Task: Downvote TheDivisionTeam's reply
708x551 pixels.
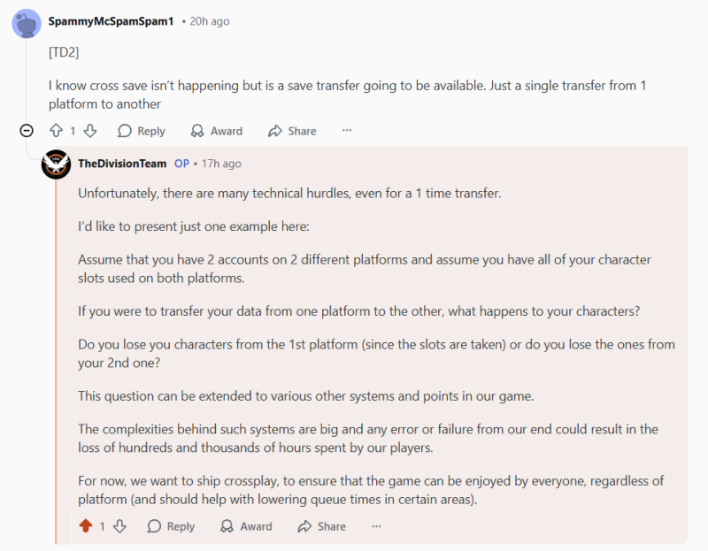Action: click(119, 526)
